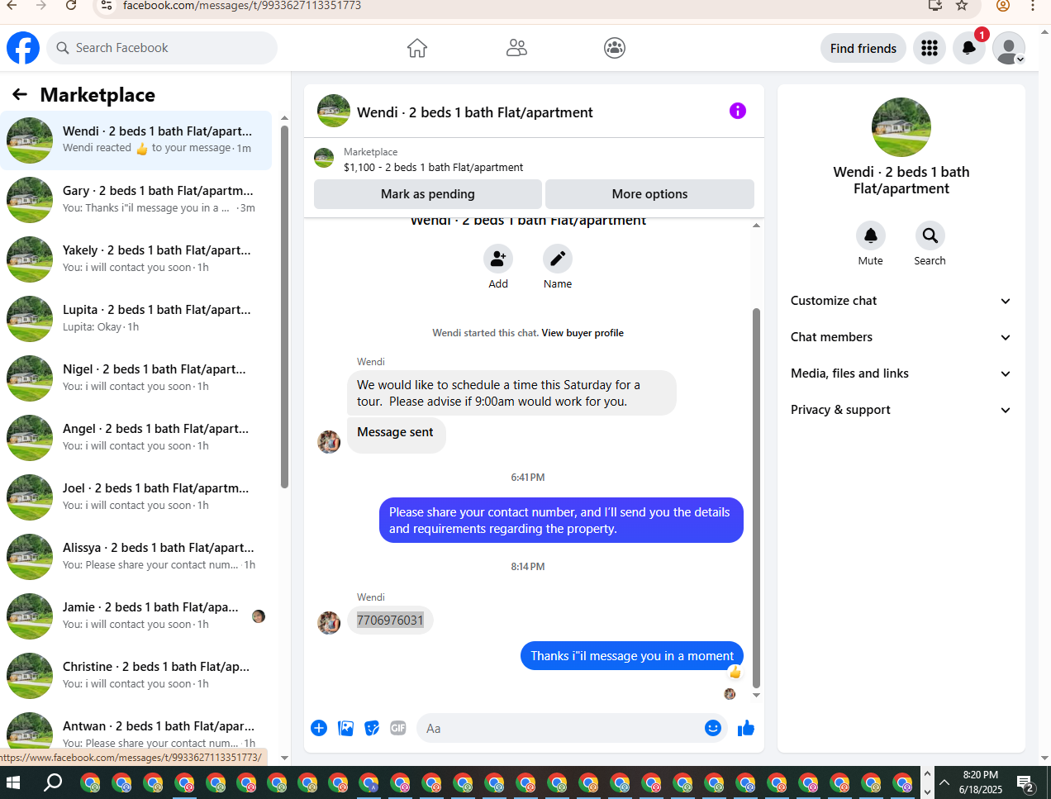
Task: Open more actions plus icon in composer
Action: pos(319,728)
